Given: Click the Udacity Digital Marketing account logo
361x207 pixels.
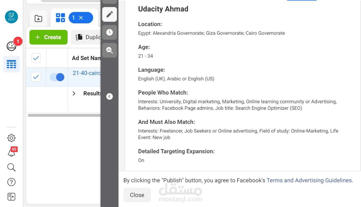Looking at the screenshot, I should coord(11,17).
